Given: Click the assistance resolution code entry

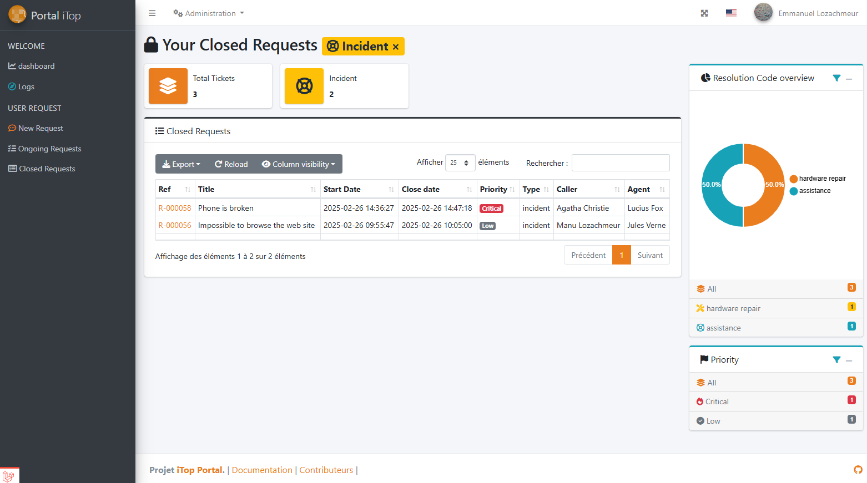Looking at the screenshot, I should pyautogui.click(x=723, y=327).
